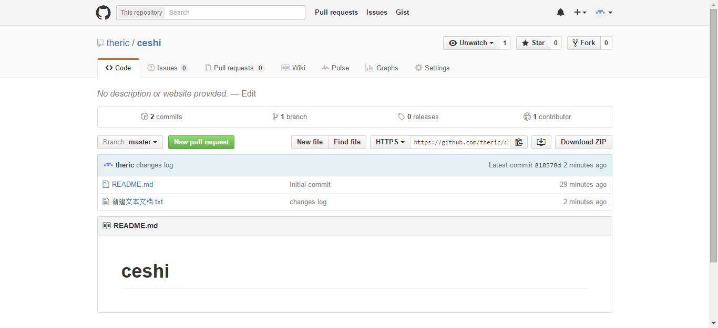The width and height of the screenshot is (718, 328).
Task: Open the repository Settings tab
Action: pyautogui.click(x=432, y=68)
